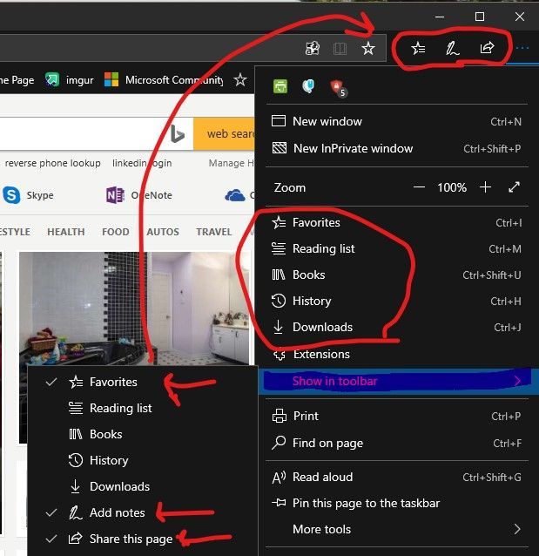This screenshot has width=539, height=556.
Task: Open the FOOD news tab
Action: (x=116, y=232)
